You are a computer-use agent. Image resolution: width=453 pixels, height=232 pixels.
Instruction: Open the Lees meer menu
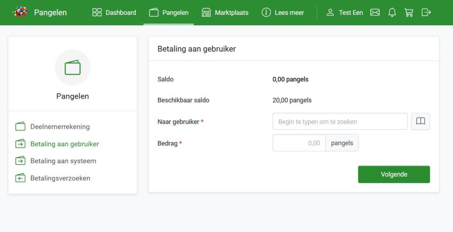[x=283, y=12]
